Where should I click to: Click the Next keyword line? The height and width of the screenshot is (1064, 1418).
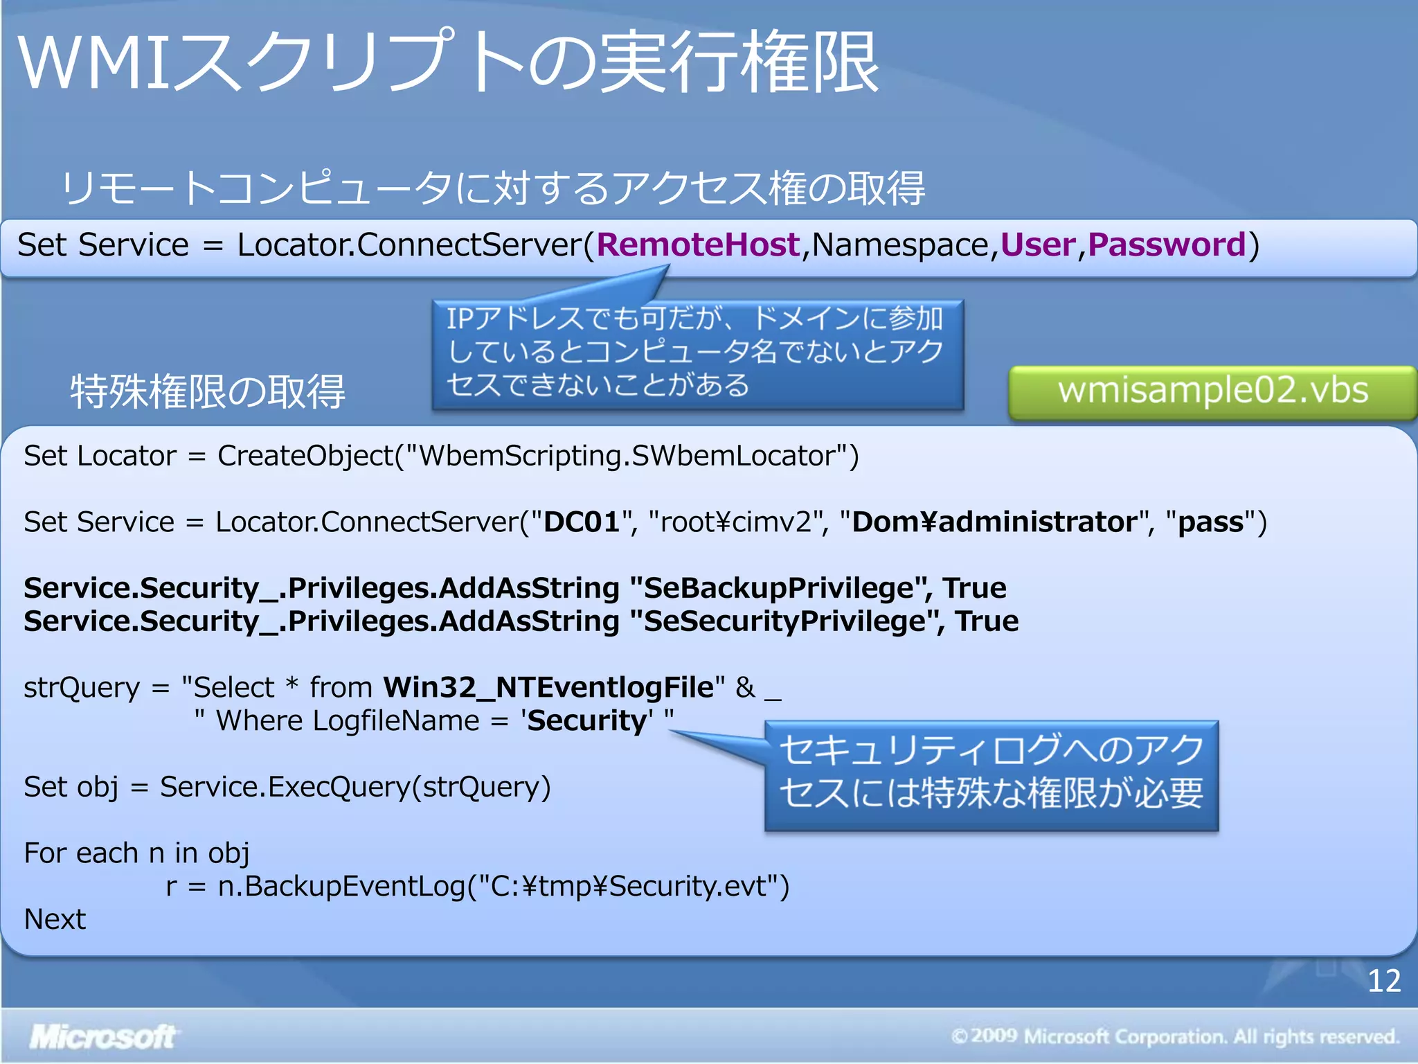coord(55,920)
